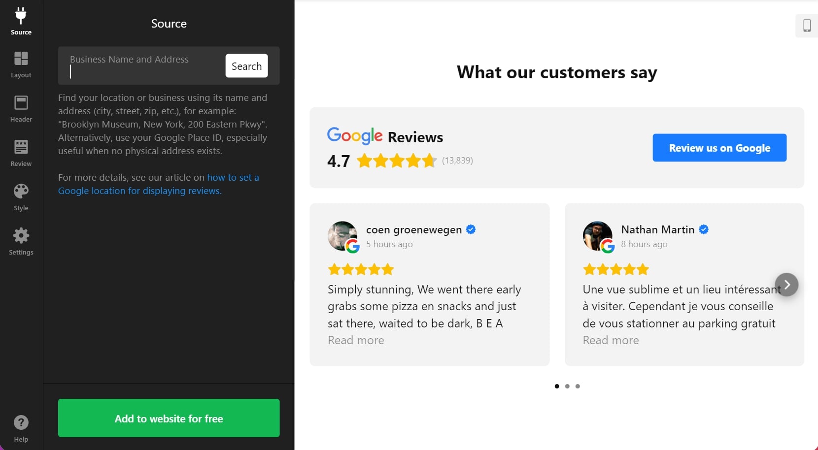818x450 pixels.
Task: Click coen groenewegen's profile avatar
Action: coord(343,236)
